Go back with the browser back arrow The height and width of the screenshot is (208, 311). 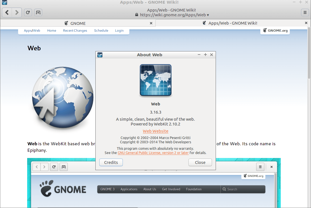pos(7,12)
